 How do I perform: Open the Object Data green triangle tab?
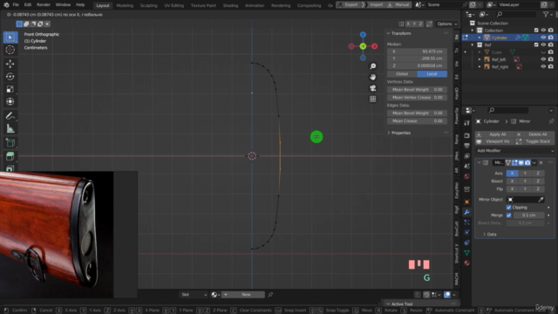[x=466, y=253]
